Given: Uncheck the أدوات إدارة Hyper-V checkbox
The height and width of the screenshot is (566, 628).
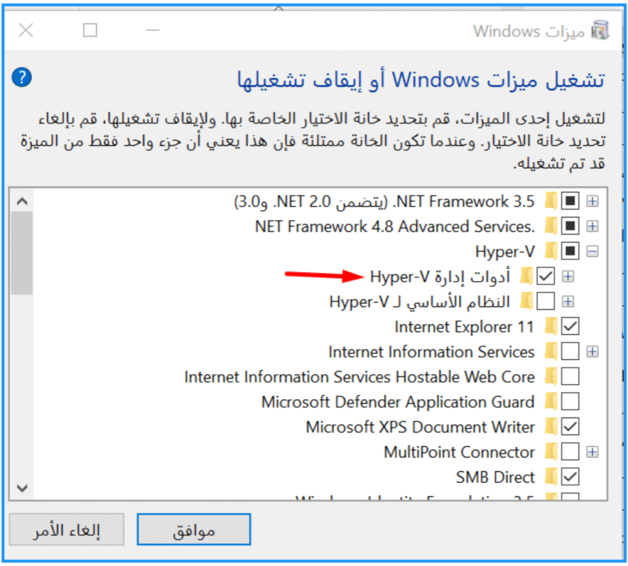Looking at the screenshot, I should pyautogui.click(x=545, y=277).
